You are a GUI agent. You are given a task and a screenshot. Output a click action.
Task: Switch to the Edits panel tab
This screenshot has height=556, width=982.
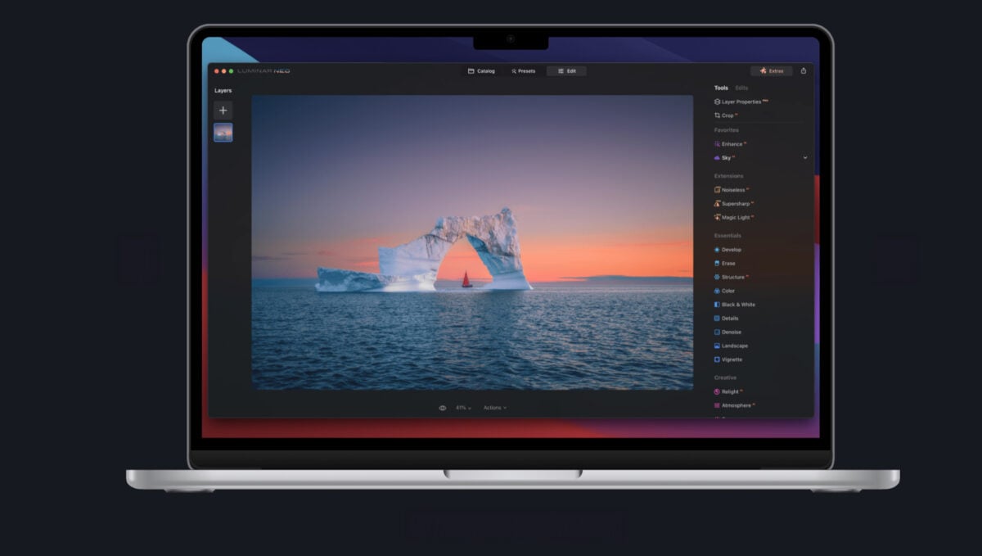point(741,88)
